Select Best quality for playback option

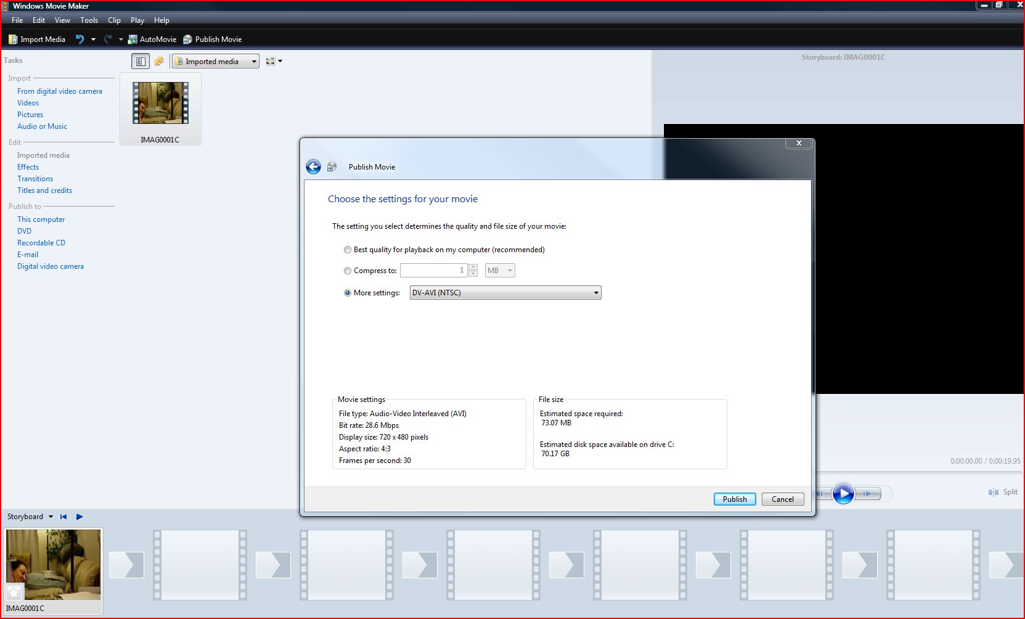tap(348, 250)
